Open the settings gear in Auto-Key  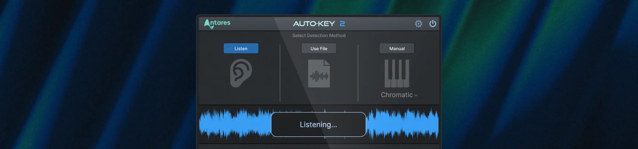(419, 24)
